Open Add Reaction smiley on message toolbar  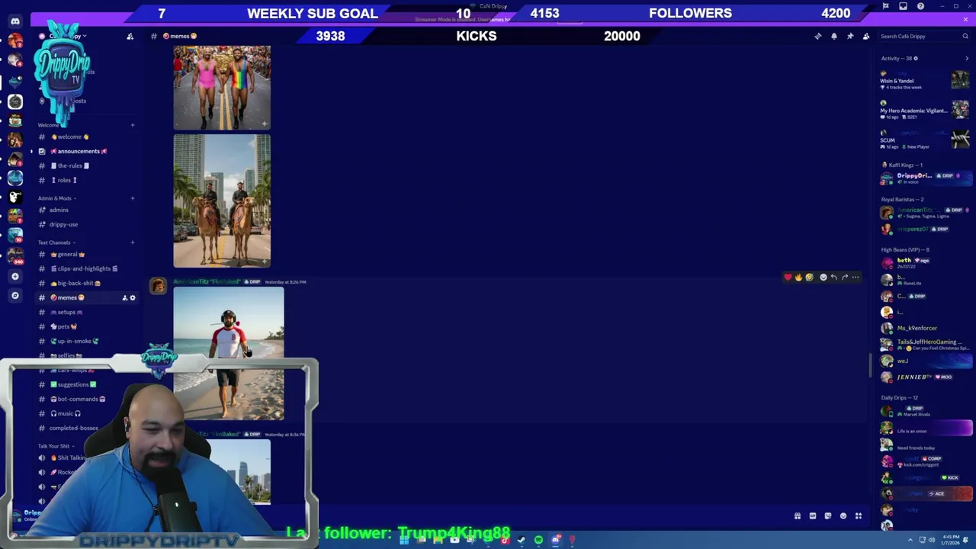point(823,277)
